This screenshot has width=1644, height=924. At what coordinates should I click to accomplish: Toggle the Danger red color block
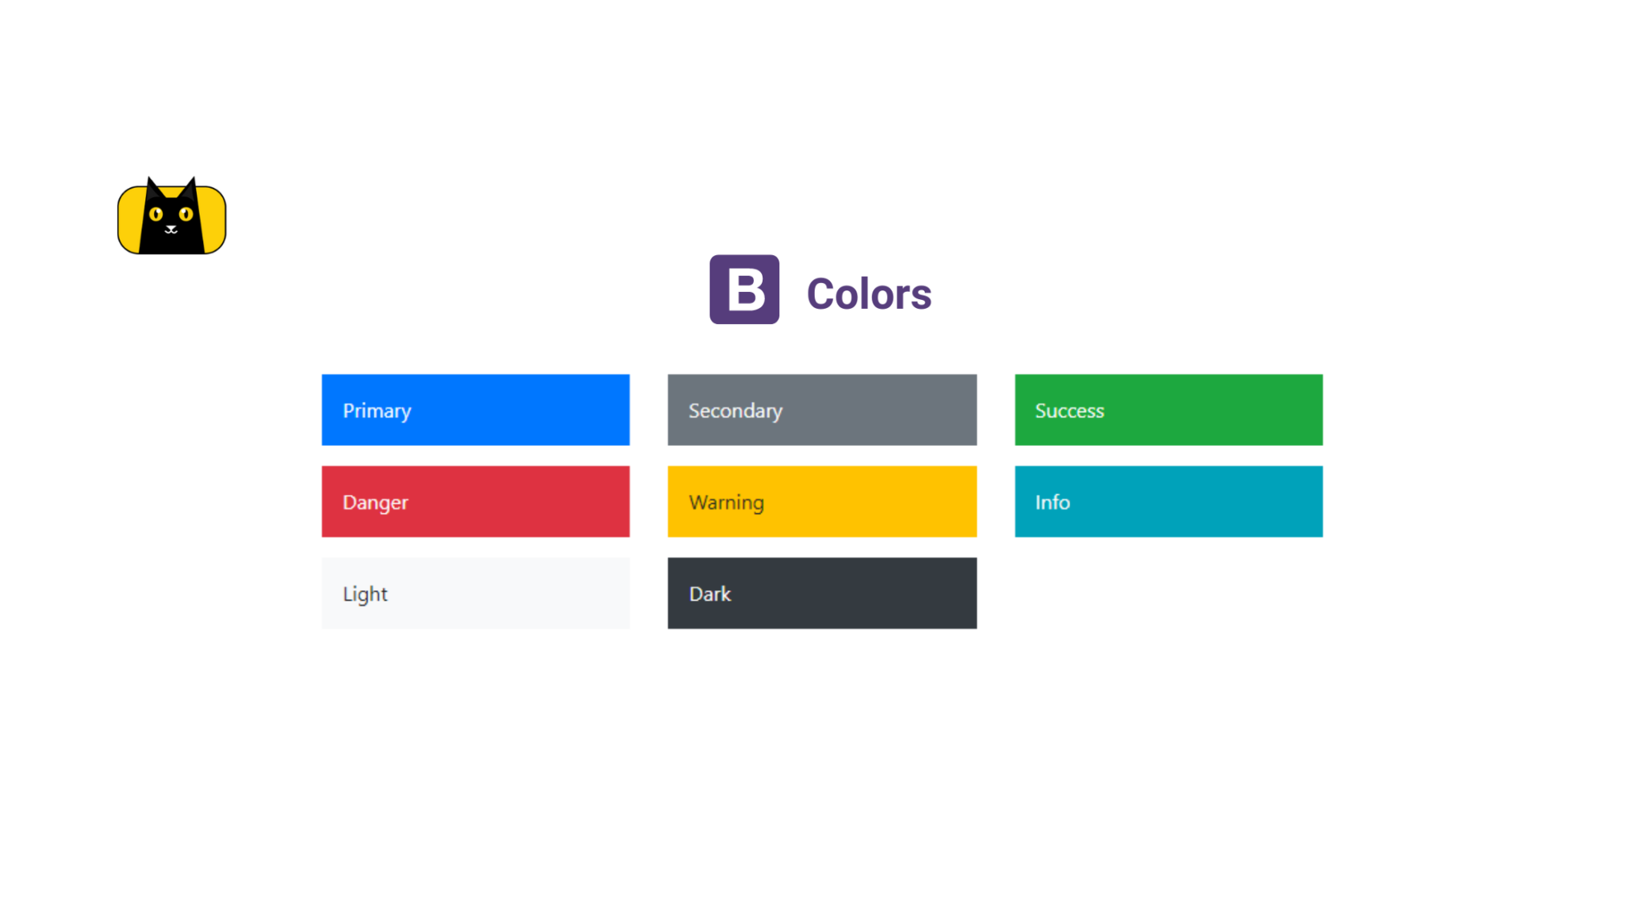(475, 501)
